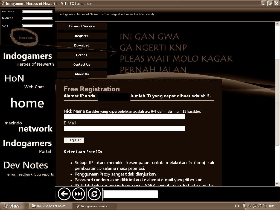Click the textures progress bar
The width and height of the screenshot is (280, 210).
click(37, 18)
